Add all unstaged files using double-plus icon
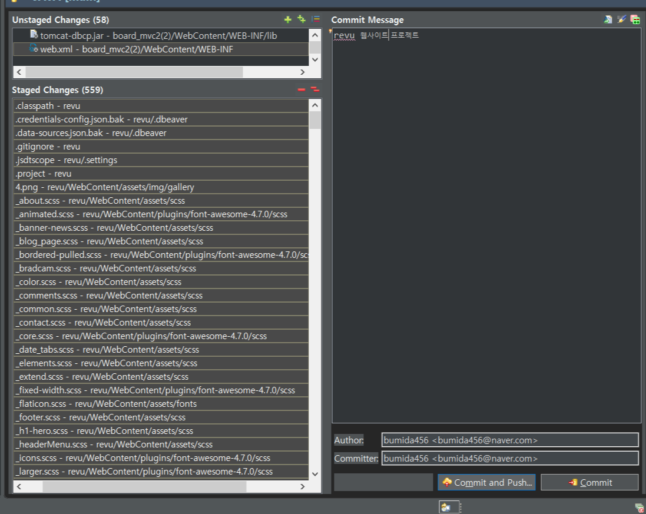646x514 pixels. point(302,19)
